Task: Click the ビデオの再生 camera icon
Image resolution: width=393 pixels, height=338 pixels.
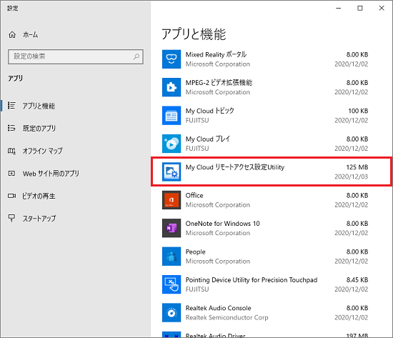Action: point(11,196)
